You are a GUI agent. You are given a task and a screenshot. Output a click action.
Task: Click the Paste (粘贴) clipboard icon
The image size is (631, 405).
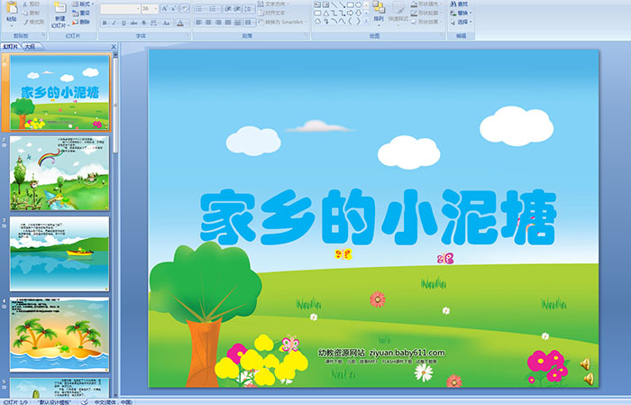pos(12,9)
